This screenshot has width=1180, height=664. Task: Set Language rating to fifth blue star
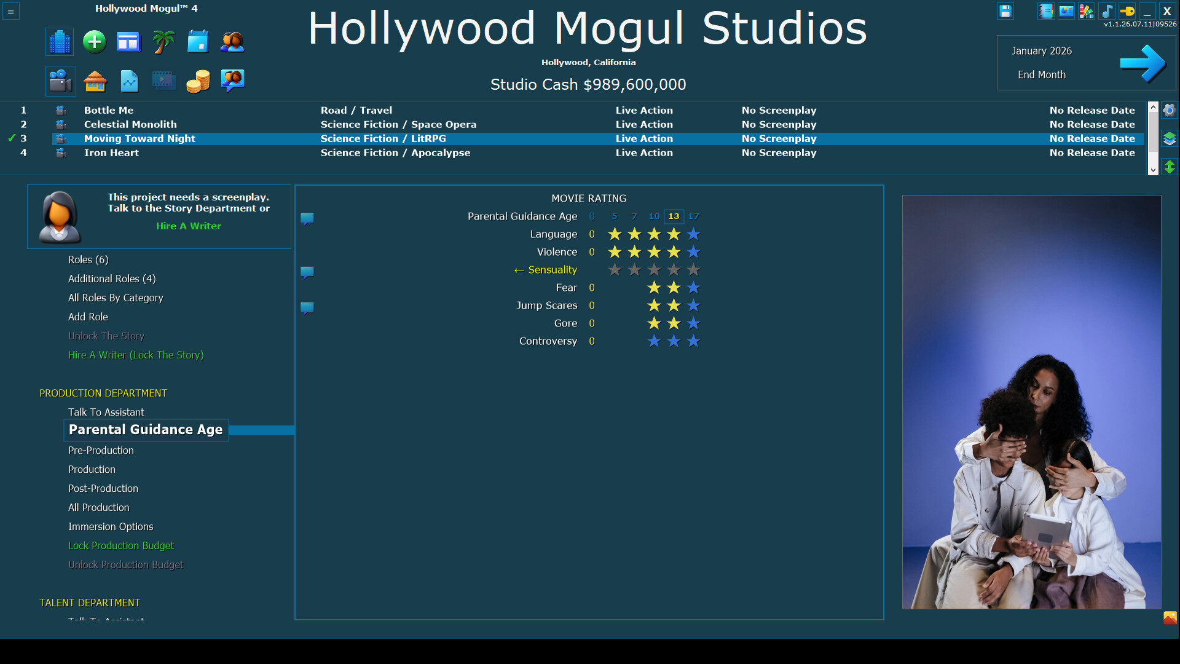(693, 234)
